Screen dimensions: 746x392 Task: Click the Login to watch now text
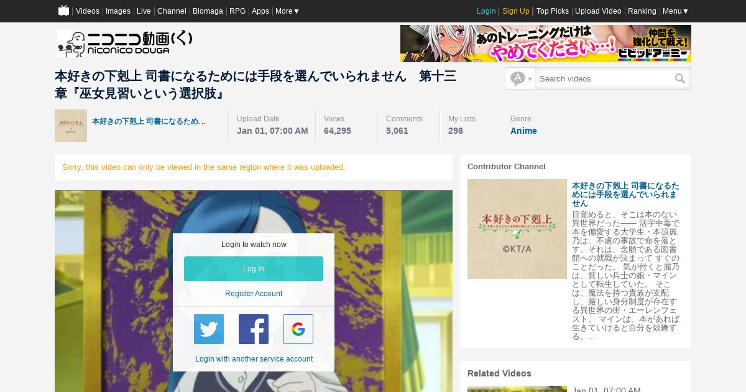pos(254,245)
